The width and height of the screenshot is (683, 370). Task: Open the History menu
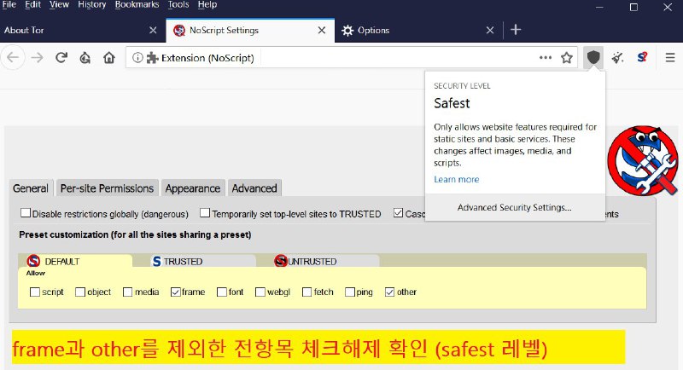pyautogui.click(x=92, y=5)
